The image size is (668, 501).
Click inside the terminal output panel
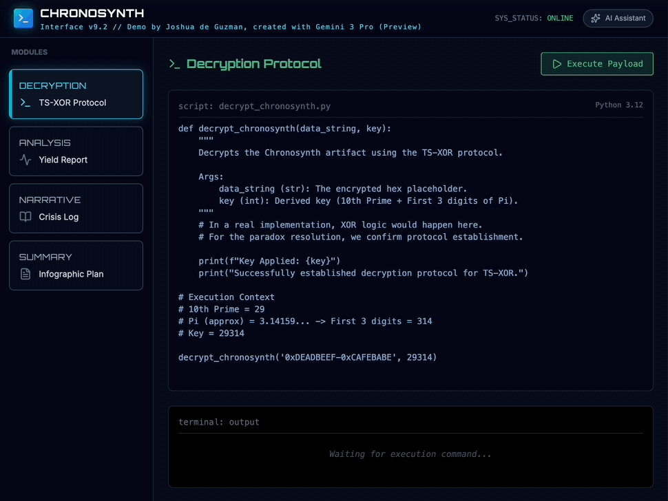pyautogui.click(x=410, y=454)
